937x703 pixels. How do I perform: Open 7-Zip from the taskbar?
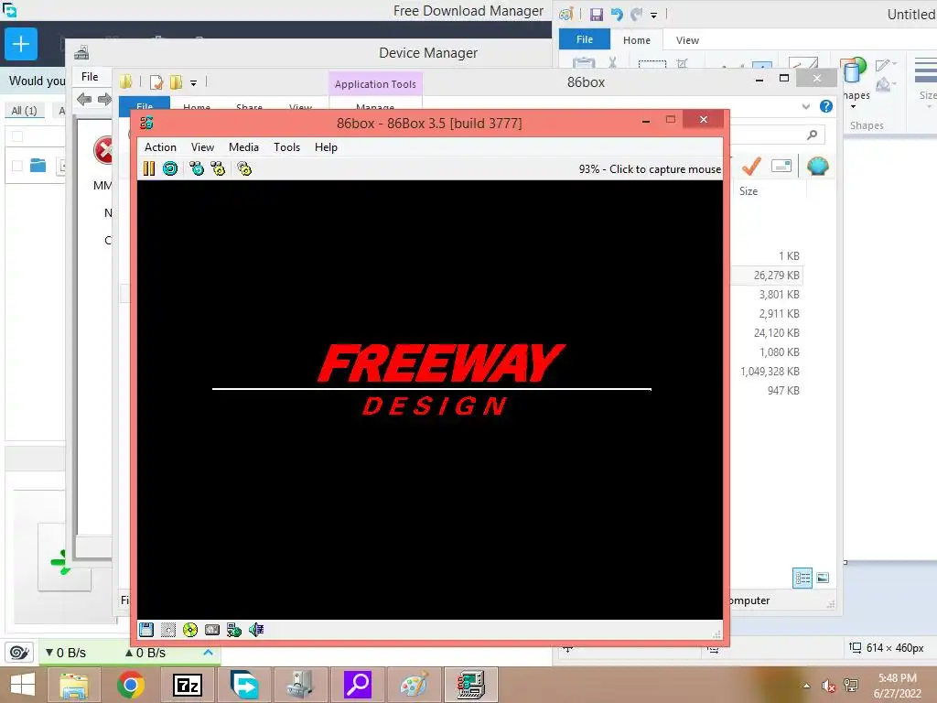(187, 685)
